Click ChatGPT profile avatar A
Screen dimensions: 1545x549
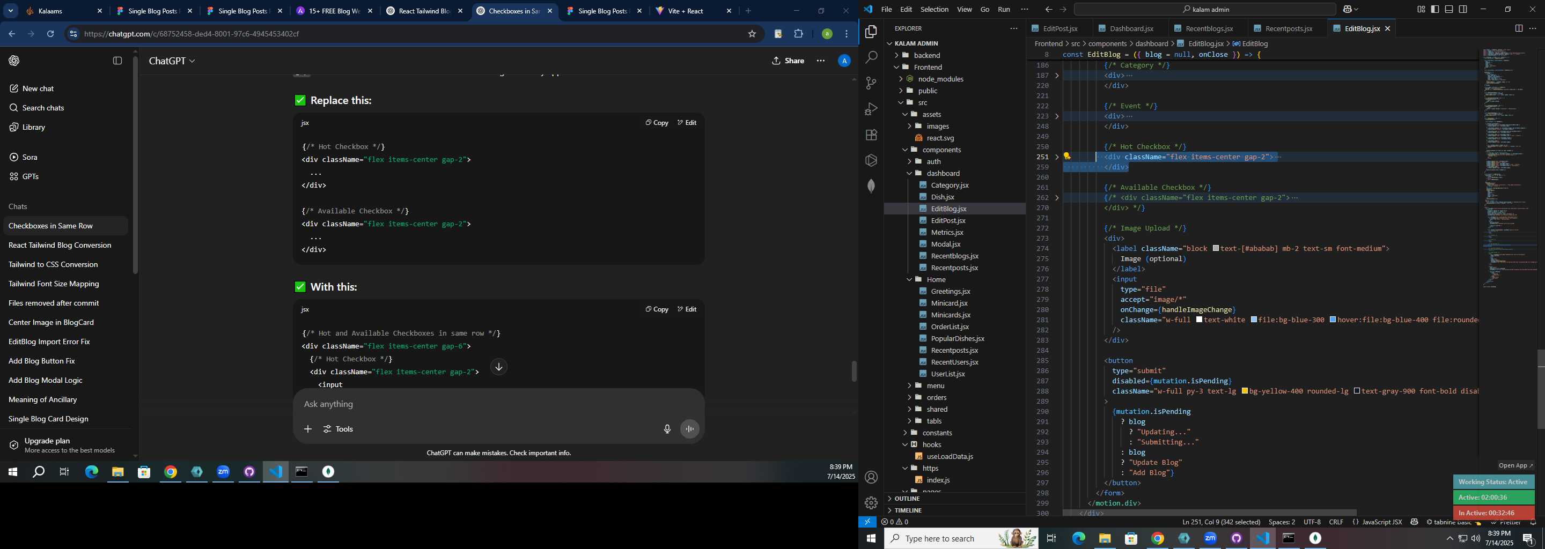844,61
